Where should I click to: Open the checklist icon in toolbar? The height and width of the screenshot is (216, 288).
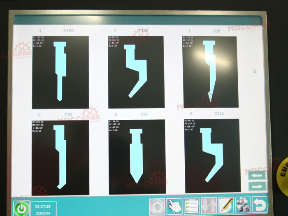(192, 205)
